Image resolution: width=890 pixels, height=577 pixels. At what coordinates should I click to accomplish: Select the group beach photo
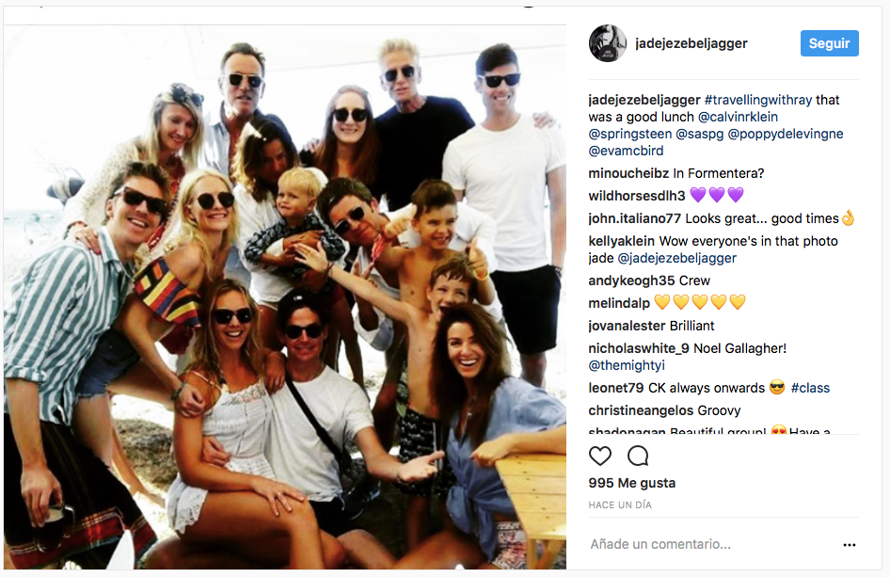[x=285, y=297]
